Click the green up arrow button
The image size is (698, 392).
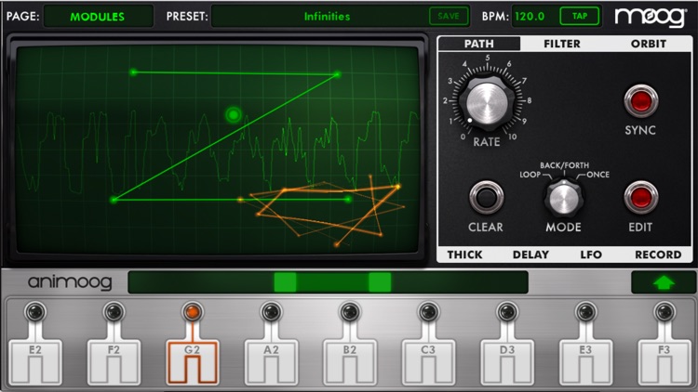click(664, 282)
